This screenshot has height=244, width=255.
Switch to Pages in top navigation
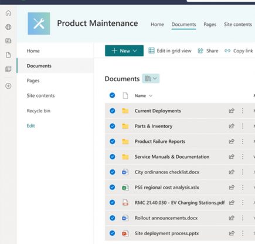click(x=210, y=25)
